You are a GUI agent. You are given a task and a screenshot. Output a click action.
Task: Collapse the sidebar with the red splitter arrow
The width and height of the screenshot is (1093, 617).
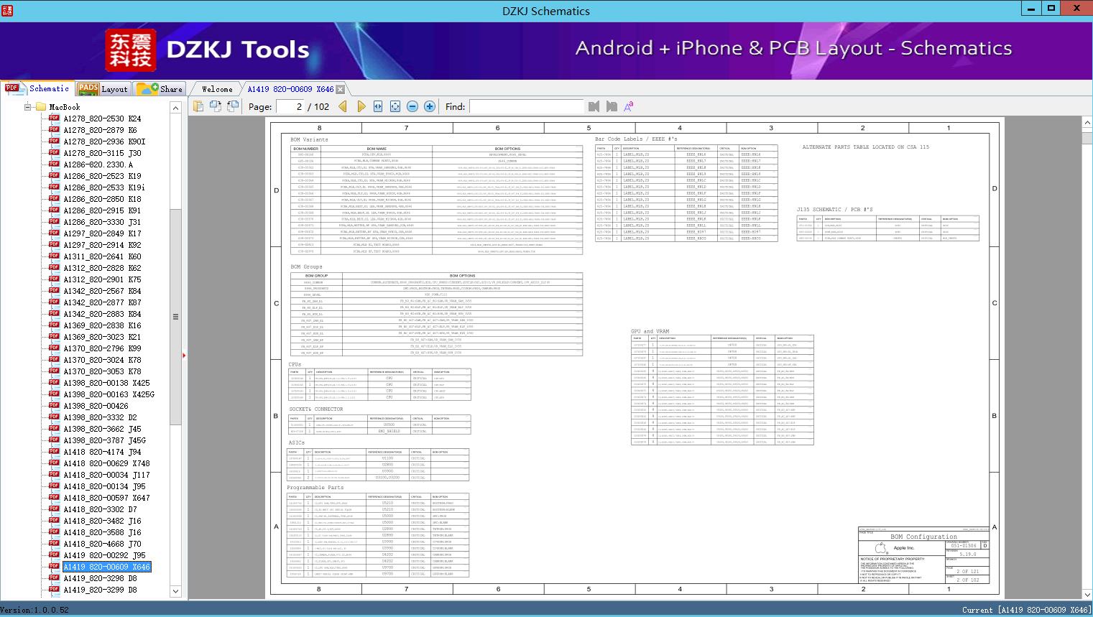tap(184, 355)
